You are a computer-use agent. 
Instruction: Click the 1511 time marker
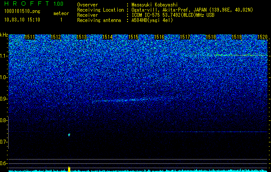click(x=30, y=37)
